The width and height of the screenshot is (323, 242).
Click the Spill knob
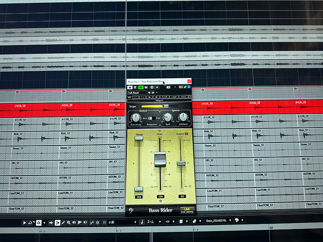[x=168, y=118]
